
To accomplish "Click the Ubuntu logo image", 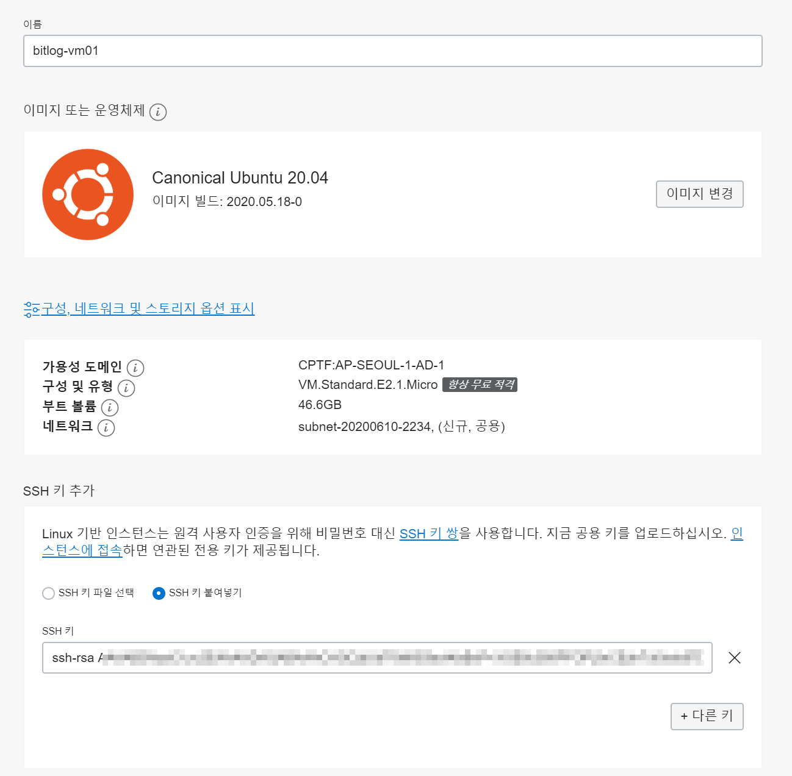I will coord(88,194).
